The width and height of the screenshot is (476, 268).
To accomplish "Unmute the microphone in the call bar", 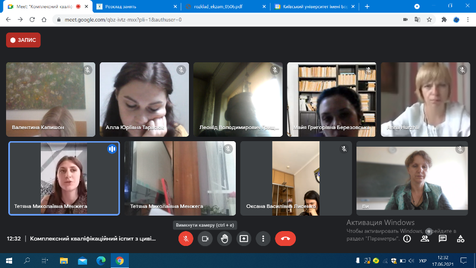I will tap(186, 239).
